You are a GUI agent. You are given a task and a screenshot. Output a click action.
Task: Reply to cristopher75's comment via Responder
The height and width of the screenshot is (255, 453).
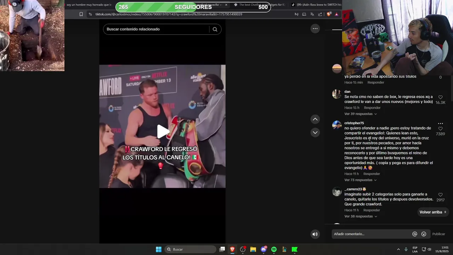click(372, 174)
